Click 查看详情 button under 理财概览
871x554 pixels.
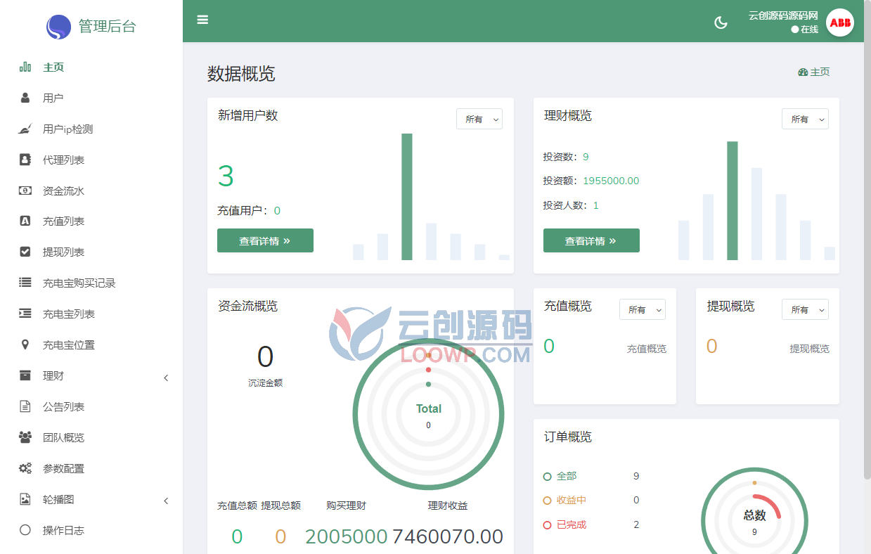pos(591,240)
